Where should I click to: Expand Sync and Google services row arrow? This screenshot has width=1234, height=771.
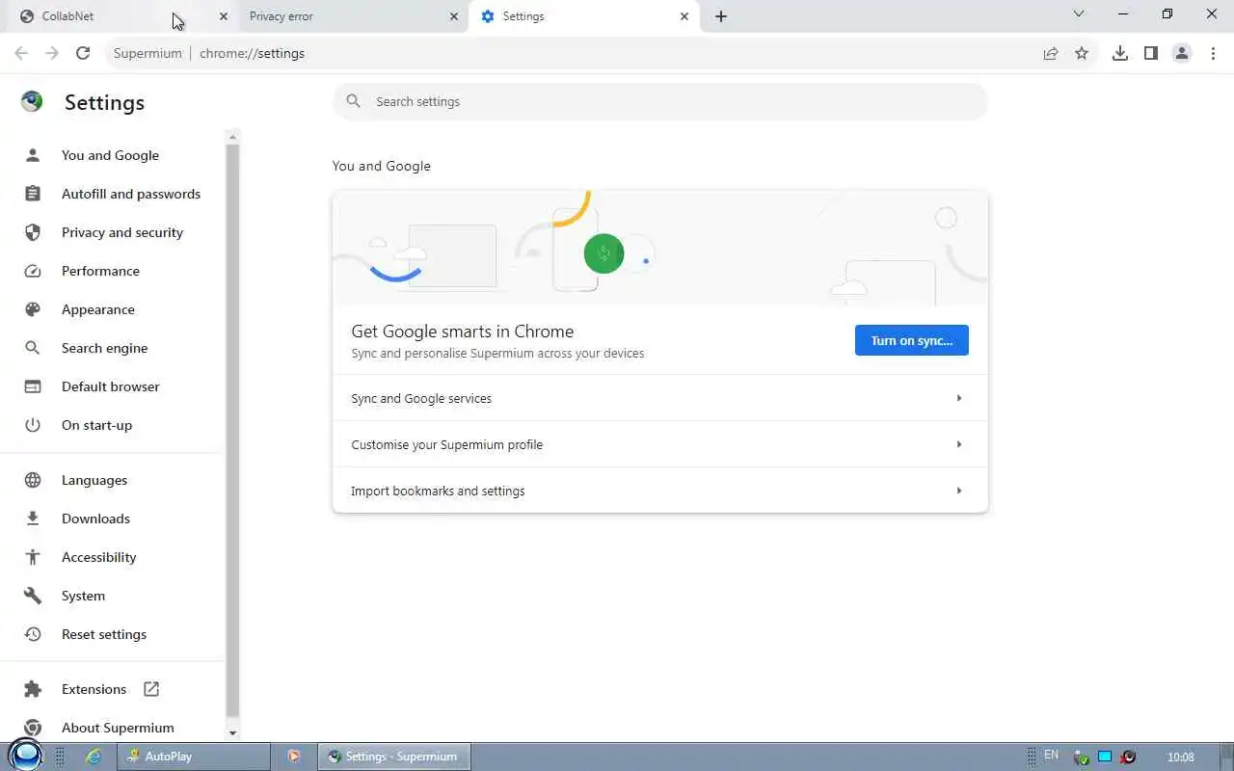tap(959, 398)
